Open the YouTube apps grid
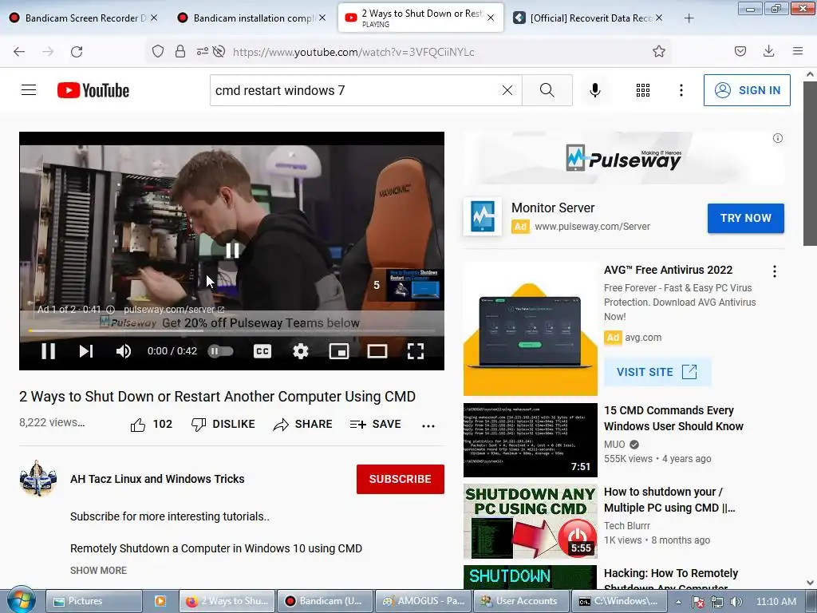The image size is (817, 613). point(643,90)
